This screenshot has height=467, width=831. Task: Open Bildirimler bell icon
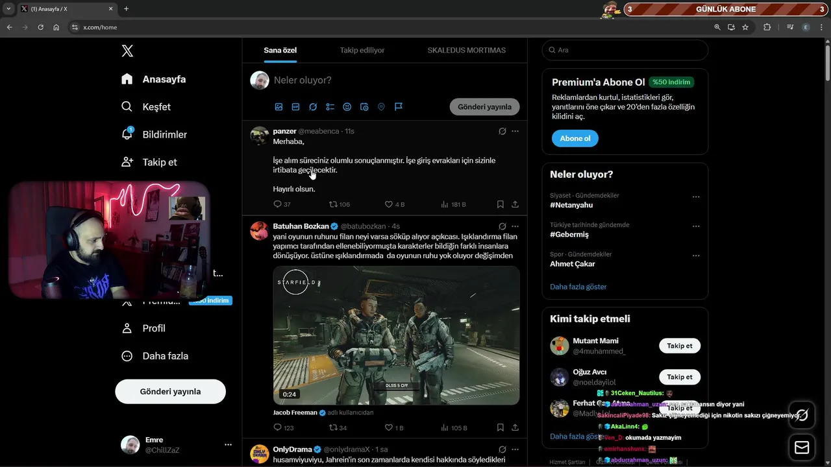coord(127,134)
